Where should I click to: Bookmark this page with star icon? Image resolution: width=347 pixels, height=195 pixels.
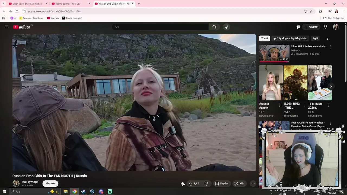point(311,11)
